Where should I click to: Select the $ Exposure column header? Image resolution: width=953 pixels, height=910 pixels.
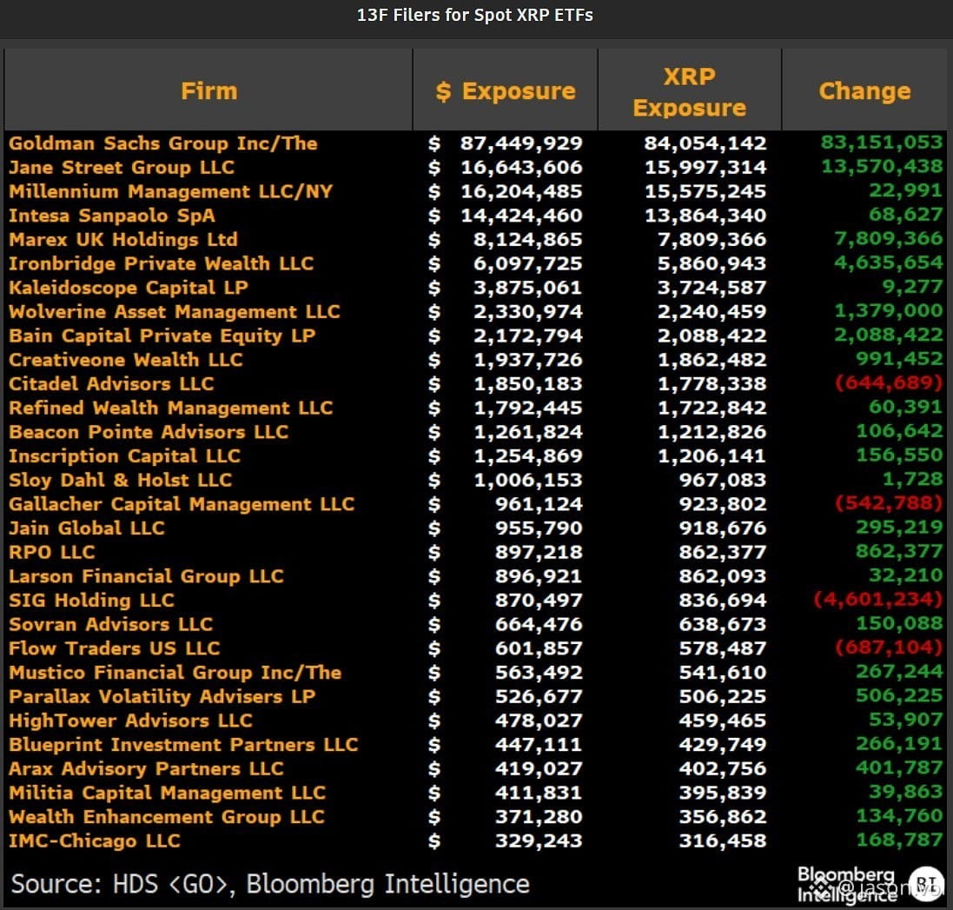[x=505, y=90]
